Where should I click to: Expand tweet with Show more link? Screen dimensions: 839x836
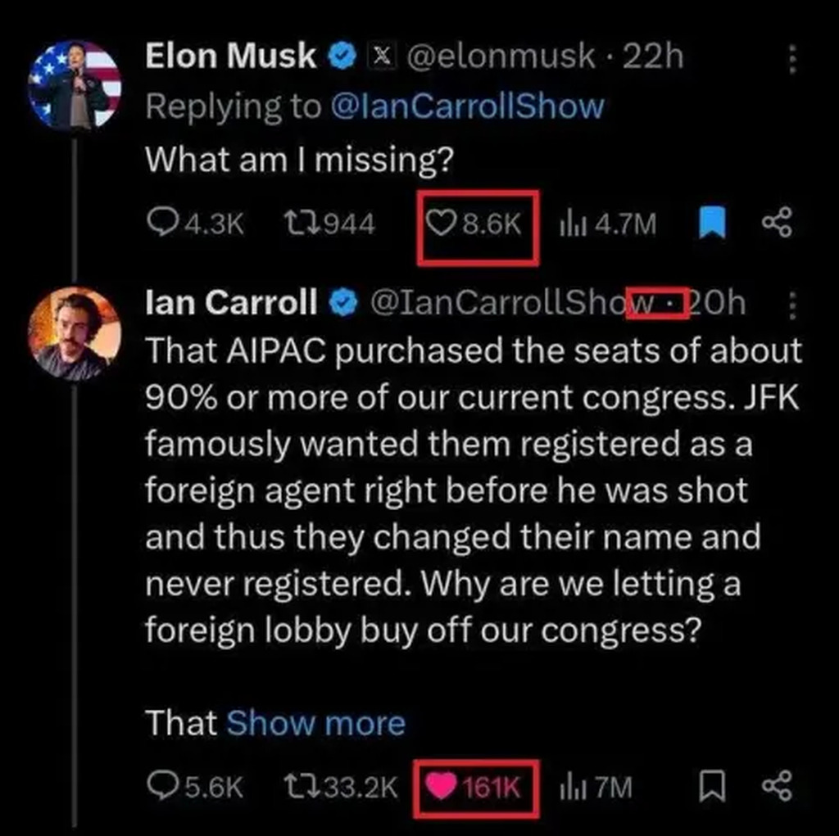(x=315, y=723)
